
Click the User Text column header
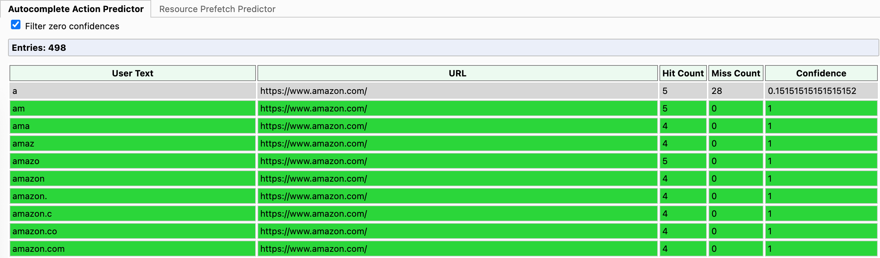[x=133, y=73]
